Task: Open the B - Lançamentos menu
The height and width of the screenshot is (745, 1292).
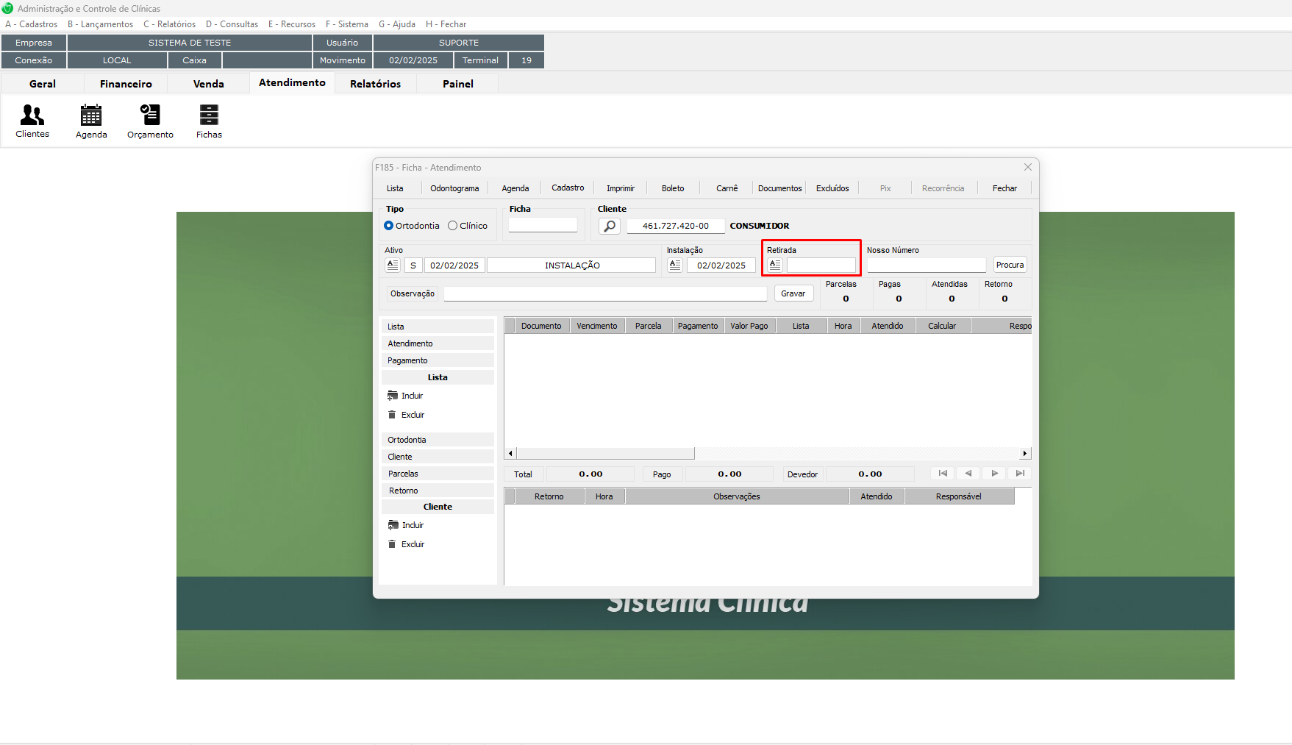Action: pyautogui.click(x=100, y=24)
